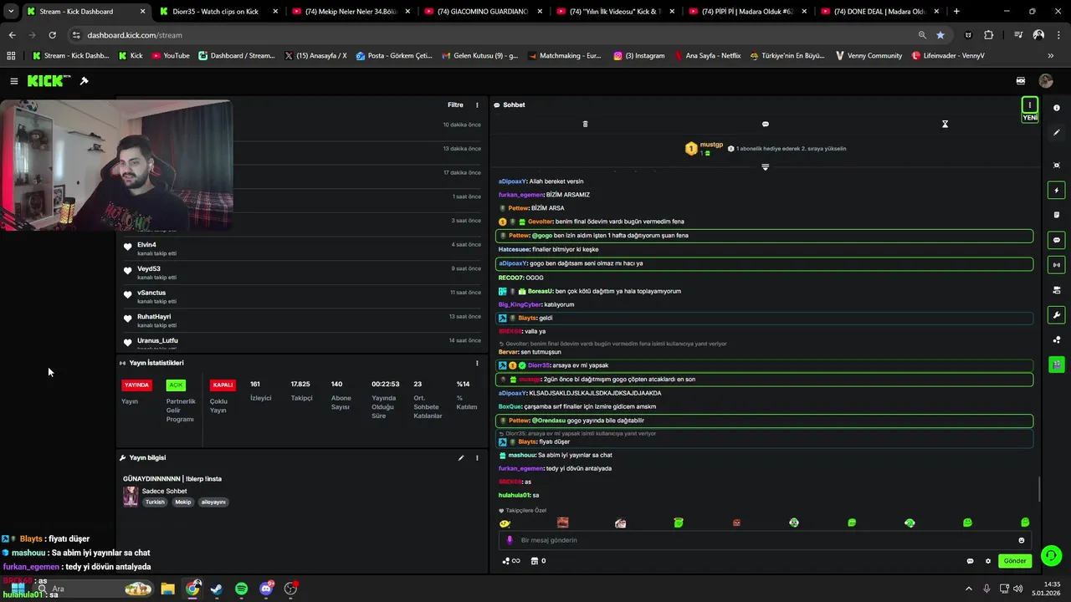The height and width of the screenshot is (602, 1071).
Task: Switch to Yılın İlk Videosu tab
Action: (615, 12)
